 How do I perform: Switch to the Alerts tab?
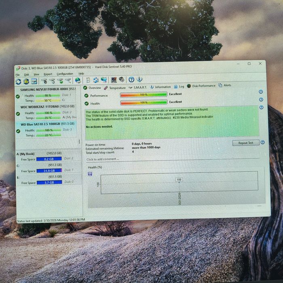225,85
